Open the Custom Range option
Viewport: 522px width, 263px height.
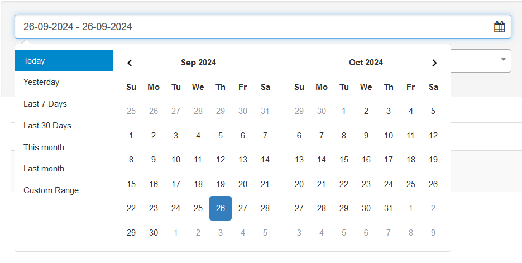64,190
